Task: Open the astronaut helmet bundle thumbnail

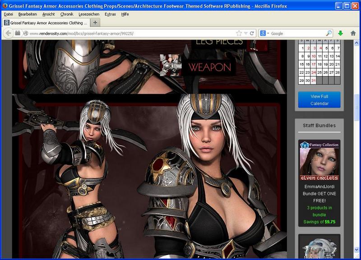Action: click(x=319, y=247)
